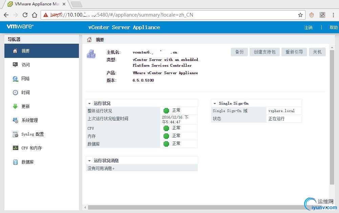Screen dimensions: 339x213
Task: Click the house icon in the 摘要 breadcrumb header
Action: click(89, 40)
